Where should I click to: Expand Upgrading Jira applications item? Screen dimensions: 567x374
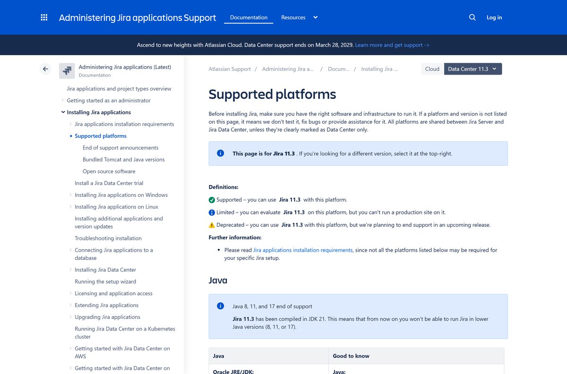tap(71, 317)
